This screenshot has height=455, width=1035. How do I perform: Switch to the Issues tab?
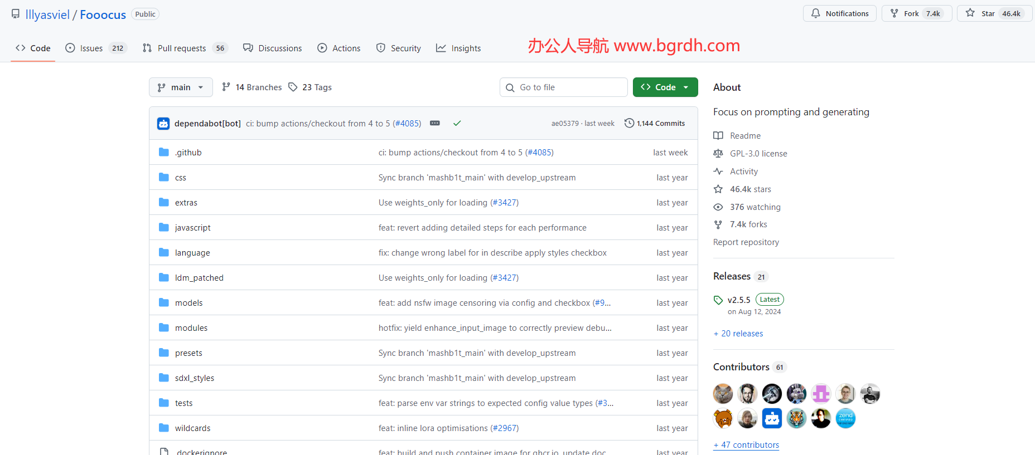[91, 48]
